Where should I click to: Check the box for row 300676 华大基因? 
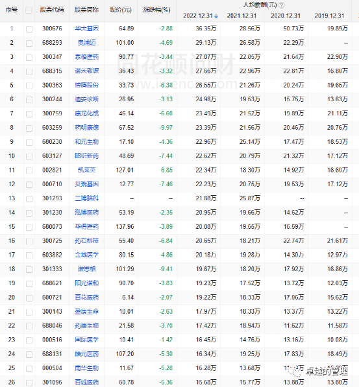29,29
